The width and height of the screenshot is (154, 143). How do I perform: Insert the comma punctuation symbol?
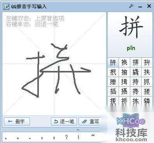6,138
